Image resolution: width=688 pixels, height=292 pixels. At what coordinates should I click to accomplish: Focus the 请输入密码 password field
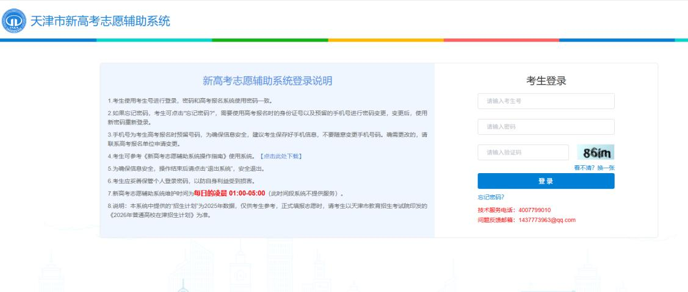(546, 127)
